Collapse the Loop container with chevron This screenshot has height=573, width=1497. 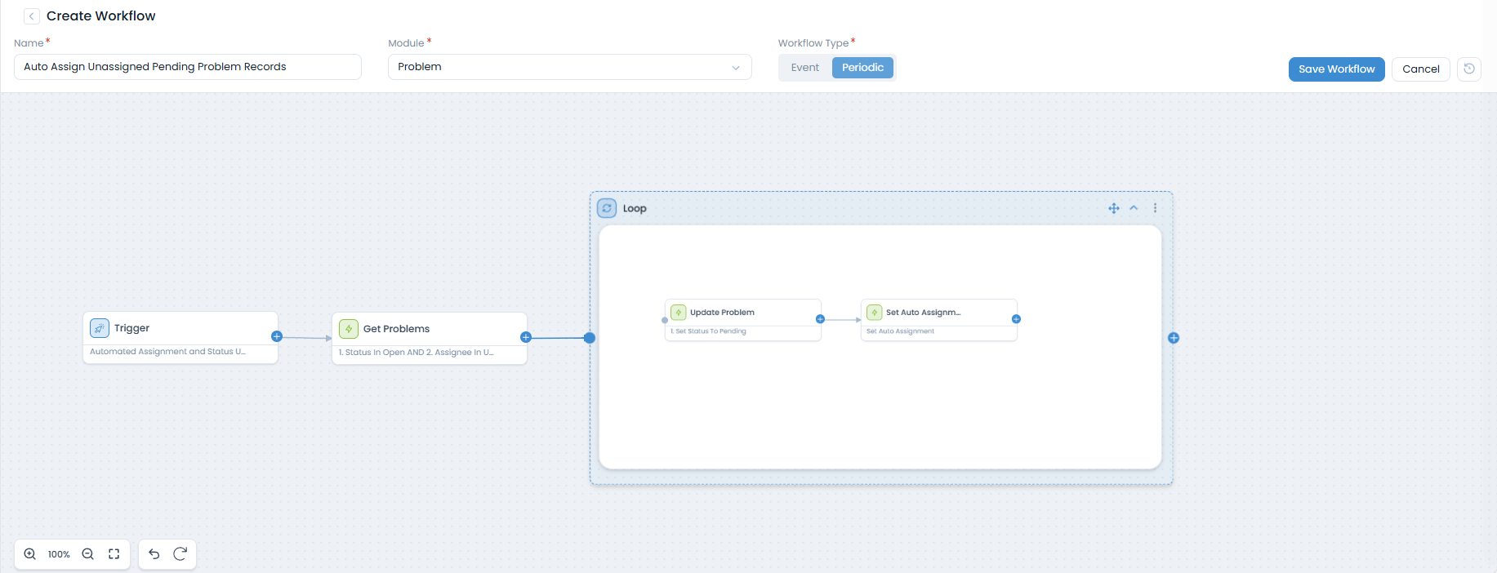1134,208
